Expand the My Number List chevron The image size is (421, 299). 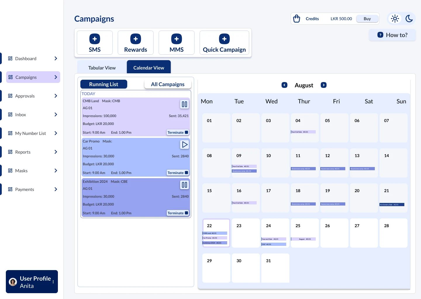point(56,133)
